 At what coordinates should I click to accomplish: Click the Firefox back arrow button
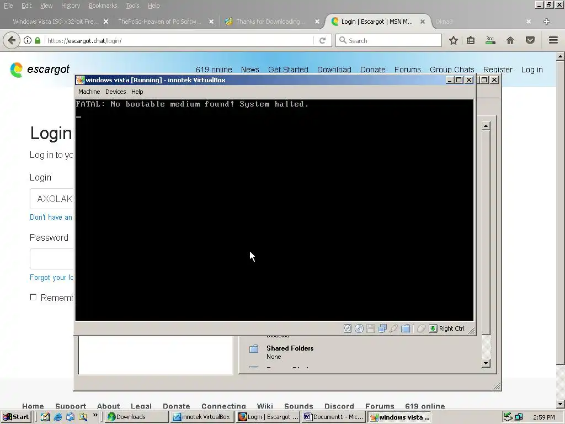12,40
